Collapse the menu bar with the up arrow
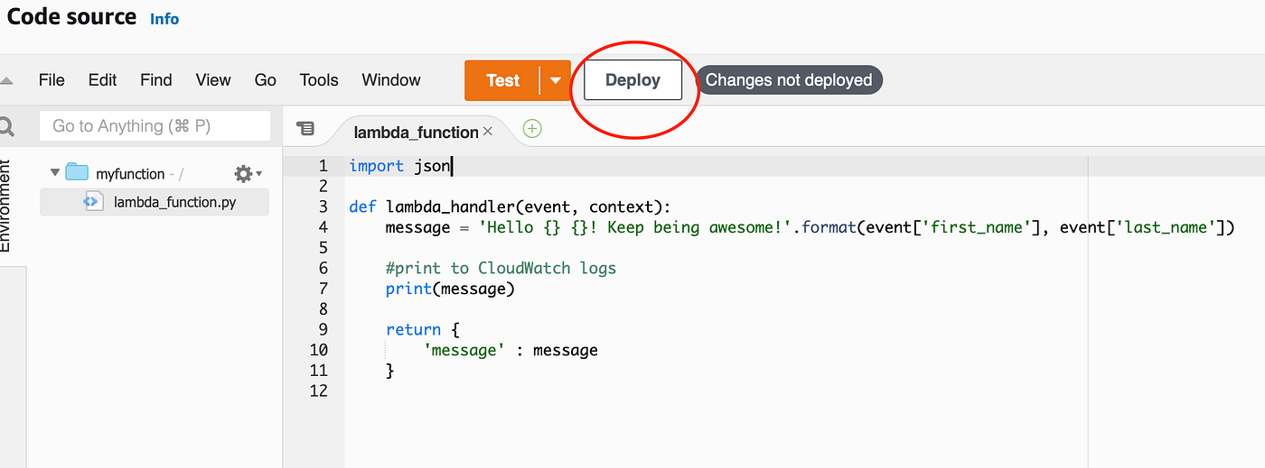The height and width of the screenshot is (468, 1265). point(6,81)
